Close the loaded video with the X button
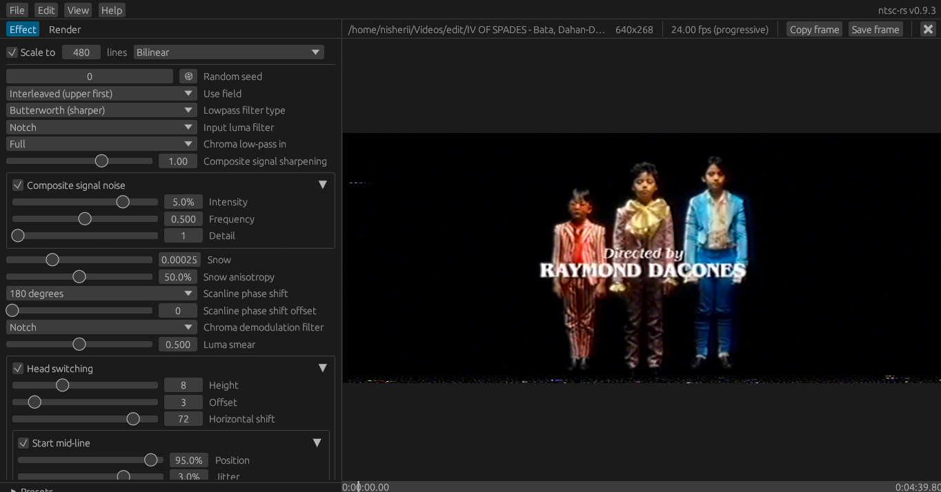Screen dimensions: 941x492 click(928, 29)
